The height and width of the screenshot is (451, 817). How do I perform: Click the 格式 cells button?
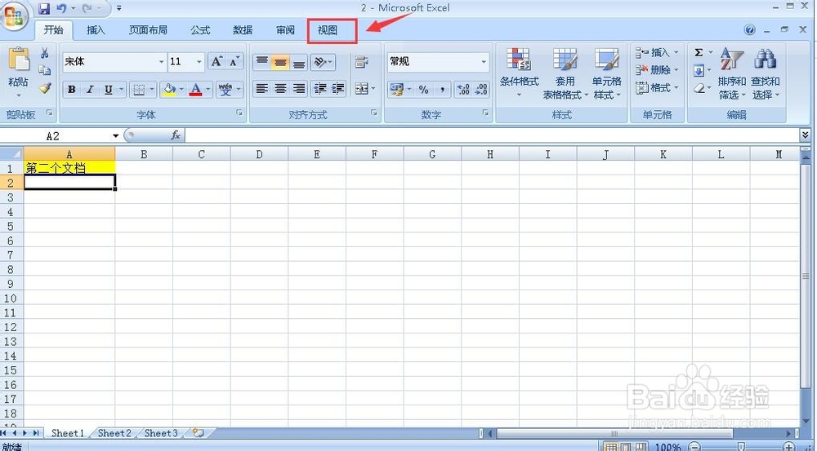(657, 88)
